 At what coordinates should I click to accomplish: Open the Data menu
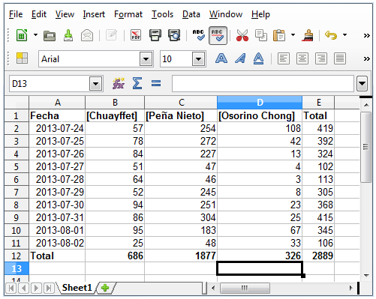click(191, 14)
